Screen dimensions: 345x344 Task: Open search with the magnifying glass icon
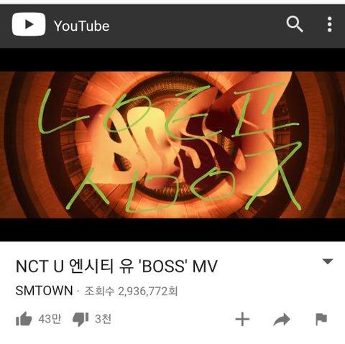[x=295, y=24]
